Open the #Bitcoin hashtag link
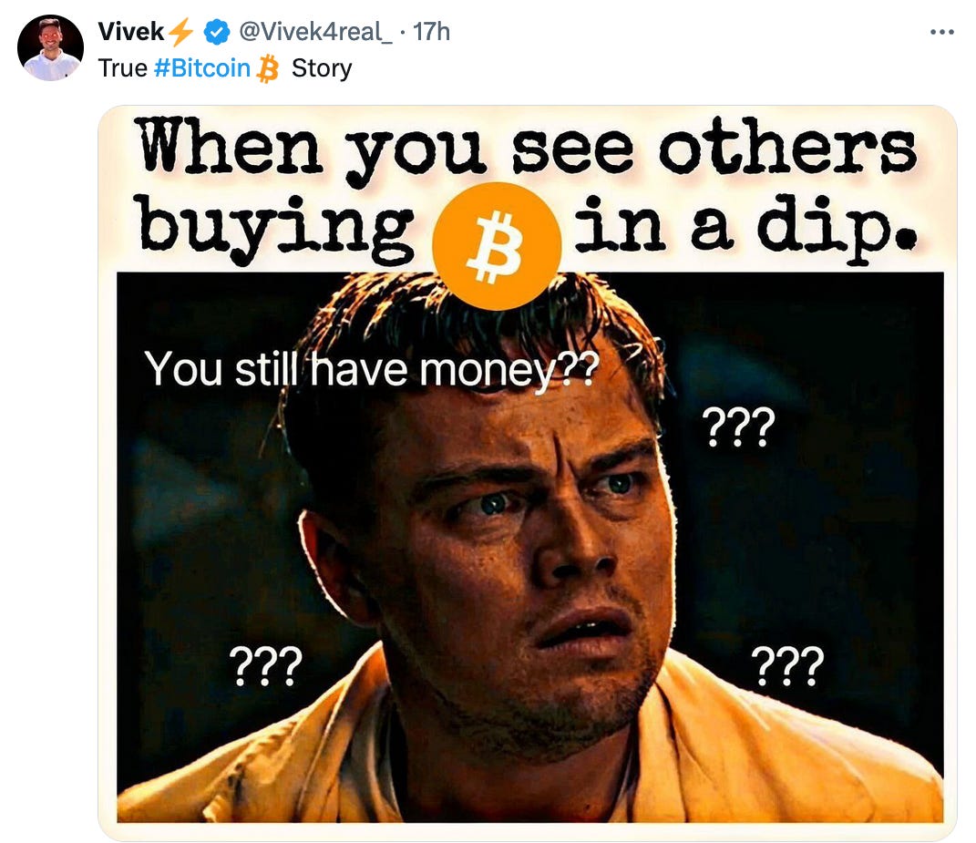The height and width of the screenshot is (843, 976). [x=201, y=67]
